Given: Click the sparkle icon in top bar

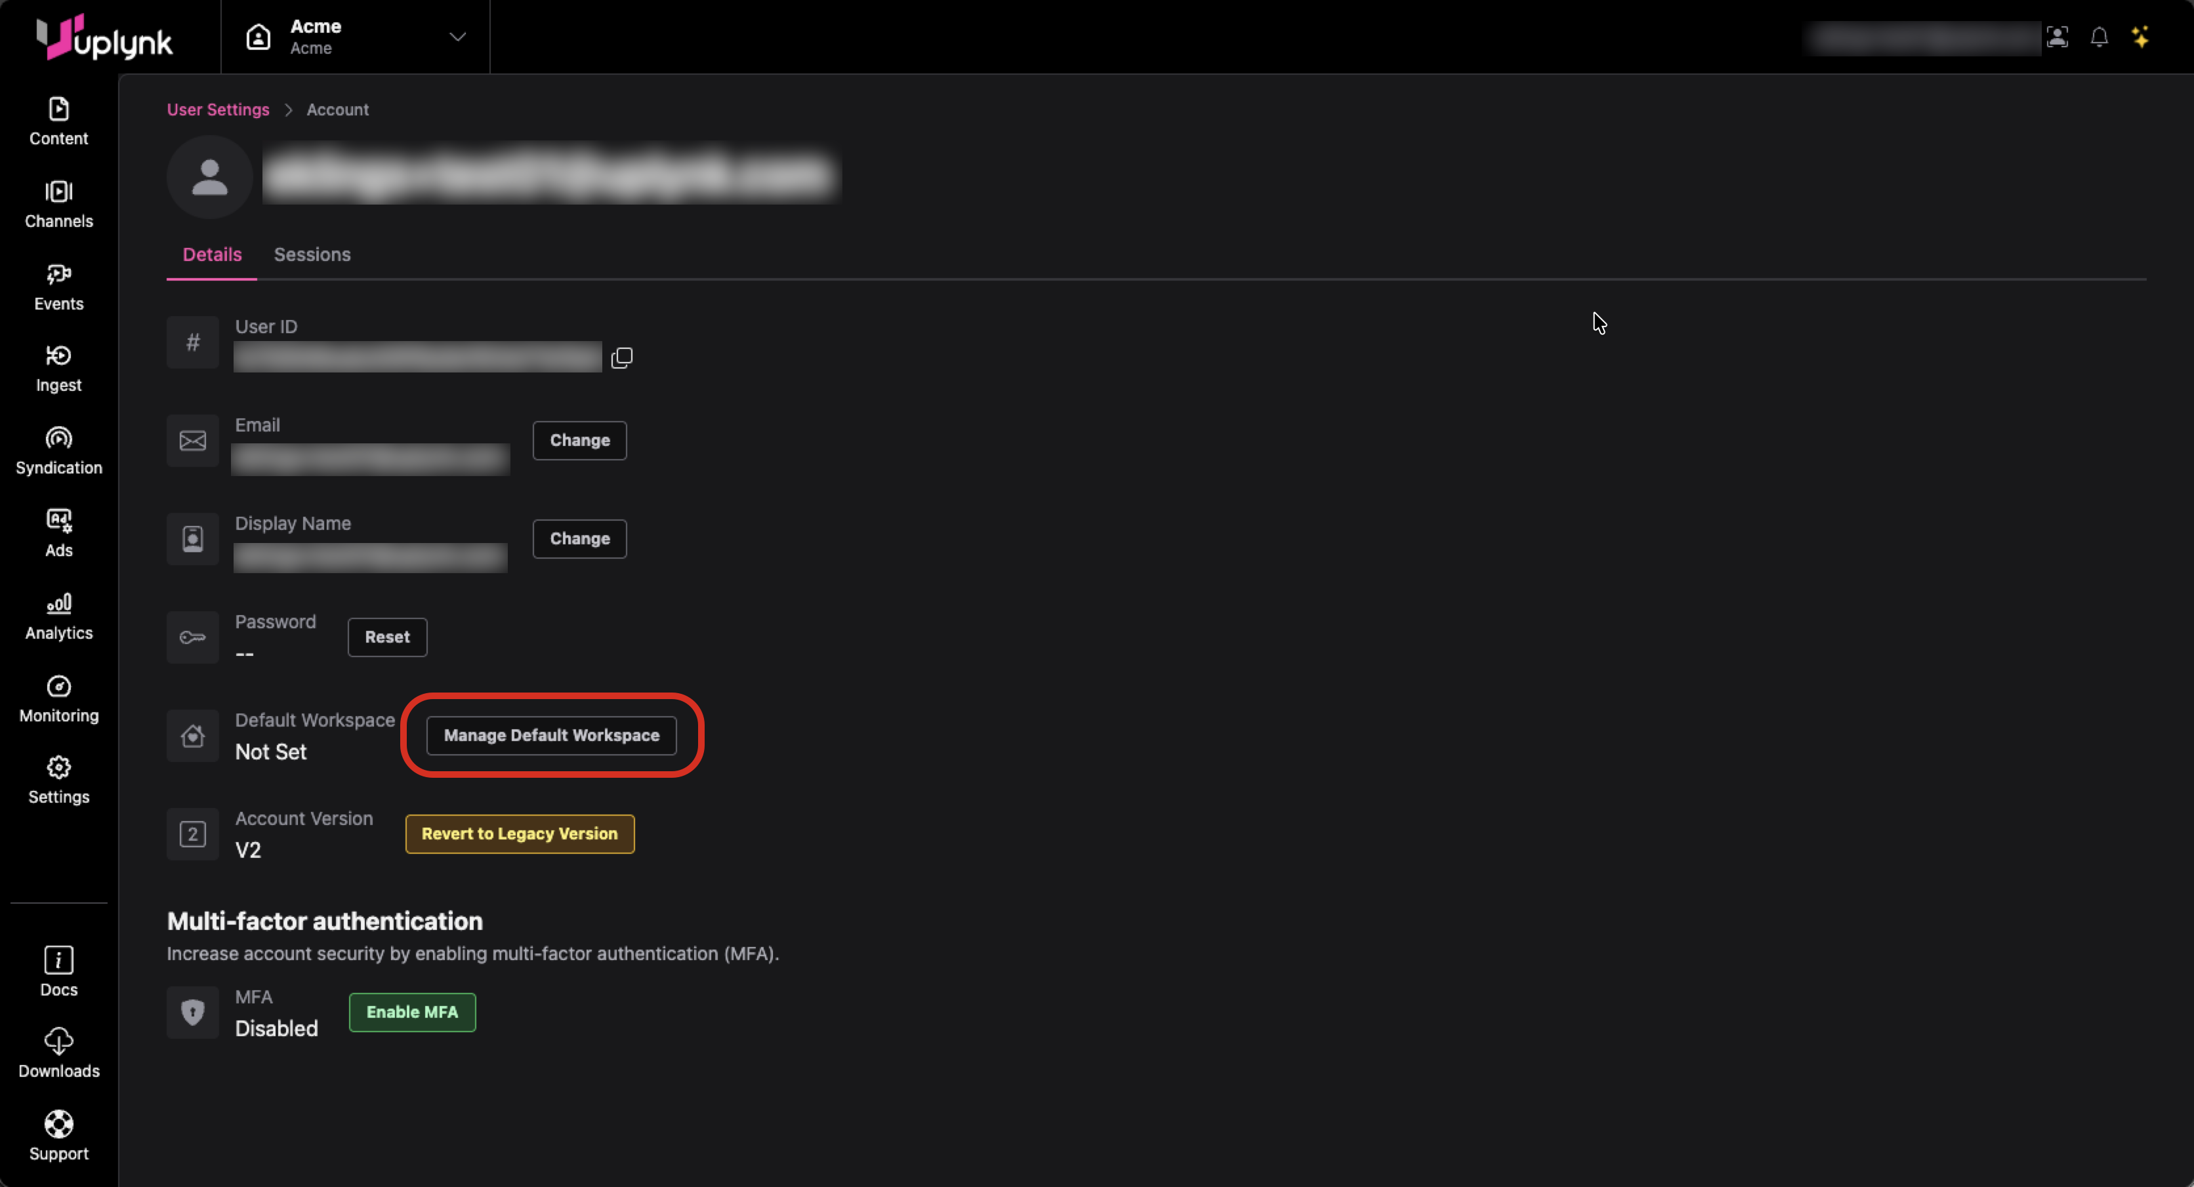Looking at the screenshot, I should (2140, 37).
